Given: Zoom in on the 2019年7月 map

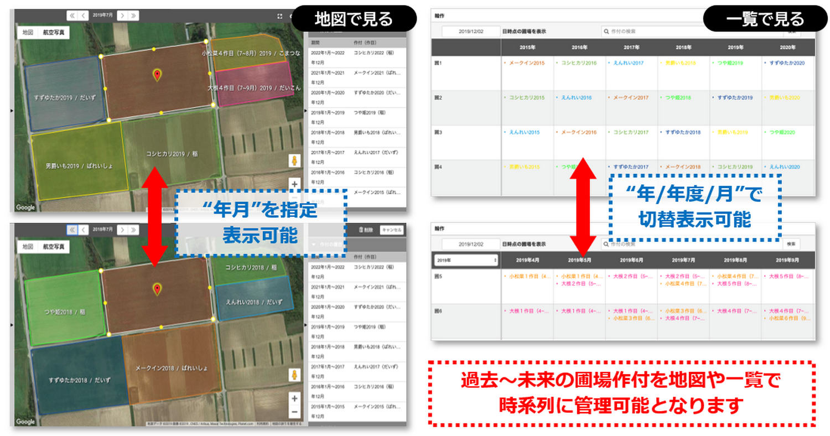Looking at the screenshot, I should pos(295,184).
